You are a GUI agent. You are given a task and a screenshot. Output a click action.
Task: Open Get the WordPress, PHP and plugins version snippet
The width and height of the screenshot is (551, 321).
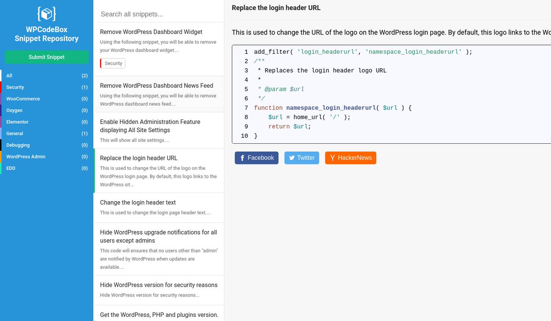(x=159, y=314)
